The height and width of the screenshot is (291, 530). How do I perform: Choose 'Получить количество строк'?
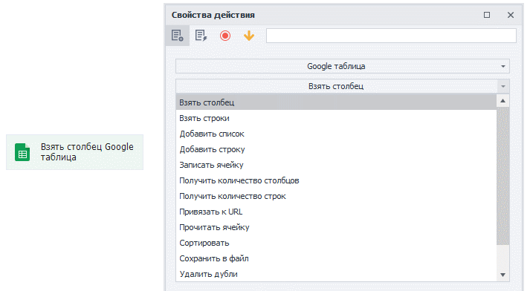[336, 196]
